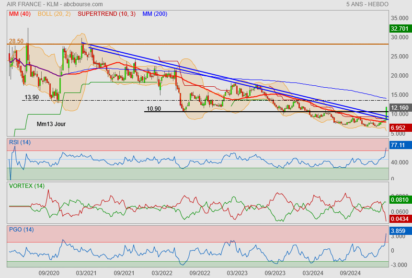Click the 09/2023 date label
This screenshot has width=412, height=278.
(x=275, y=273)
